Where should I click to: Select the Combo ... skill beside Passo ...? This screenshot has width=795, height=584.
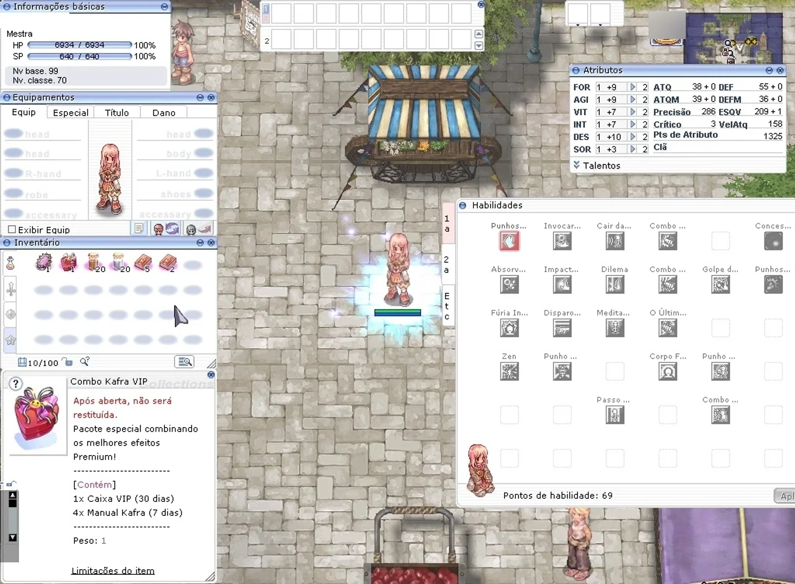[x=721, y=415]
